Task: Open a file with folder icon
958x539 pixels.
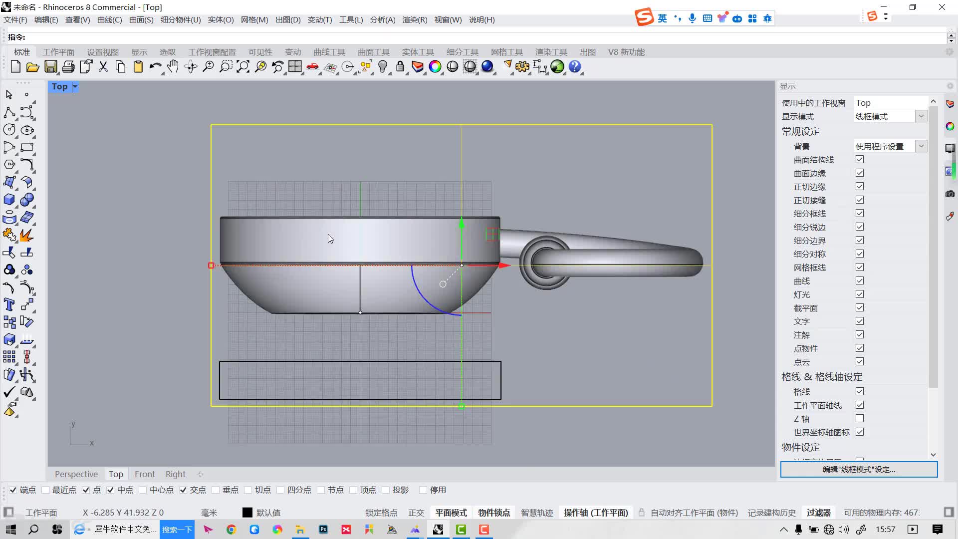Action: [33, 67]
